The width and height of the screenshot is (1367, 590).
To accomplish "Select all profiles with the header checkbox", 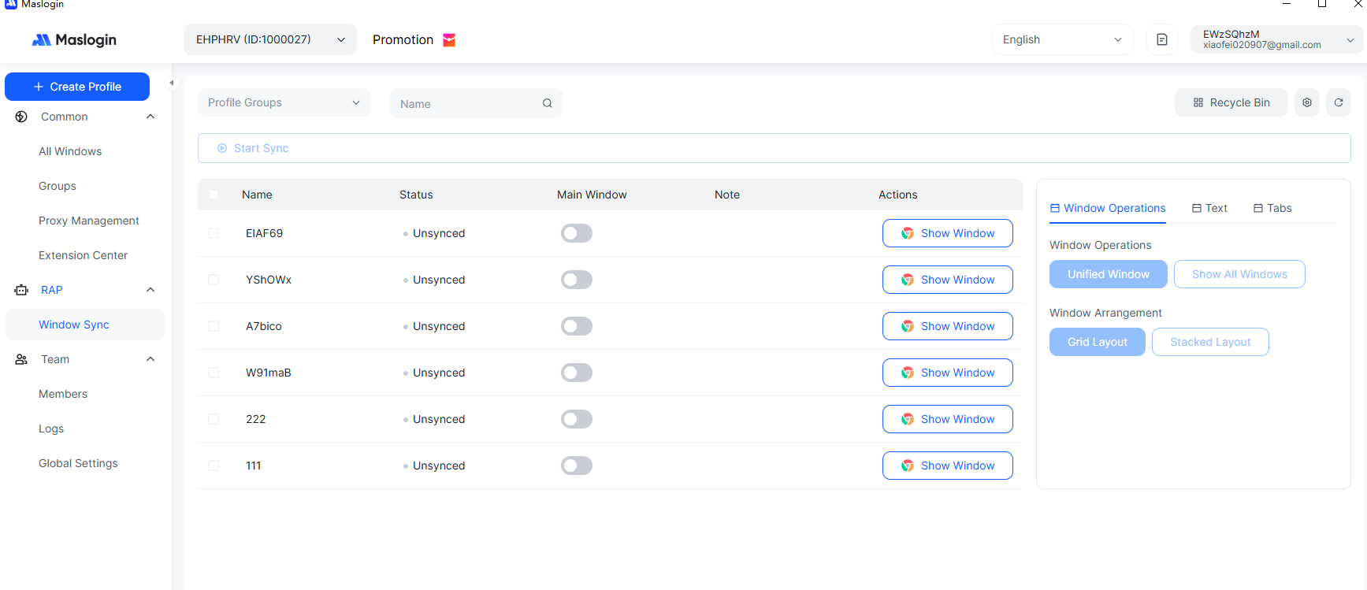I will [214, 195].
